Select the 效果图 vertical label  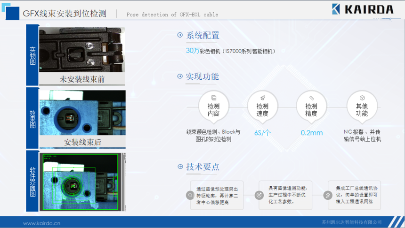tap(32, 118)
